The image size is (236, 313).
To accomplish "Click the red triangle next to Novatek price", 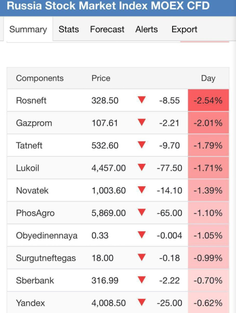I will pyautogui.click(x=141, y=190).
